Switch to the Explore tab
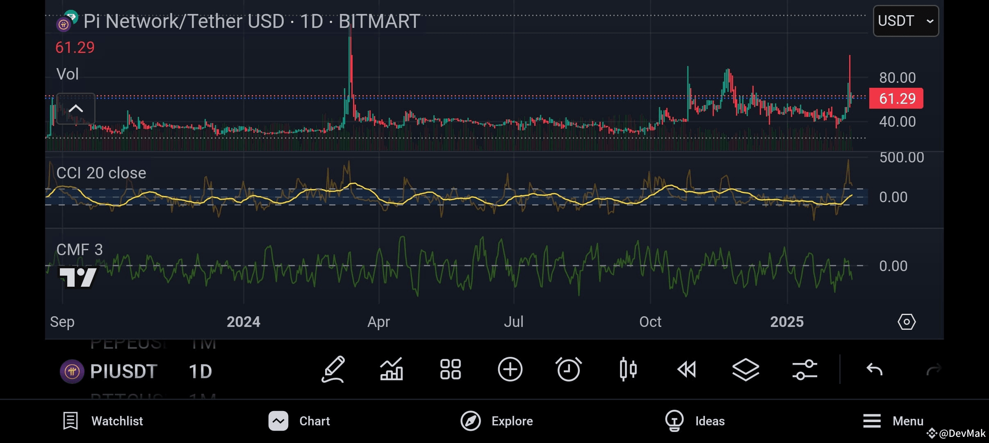The height and width of the screenshot is (443, 989). [x=496, y=420]
